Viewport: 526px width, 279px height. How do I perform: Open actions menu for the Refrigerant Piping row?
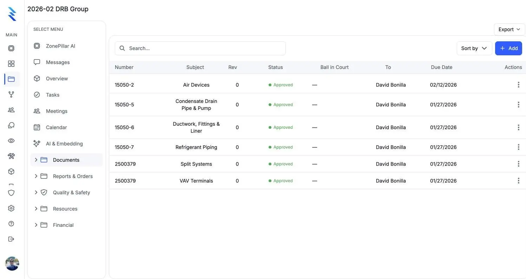click(x=518, y=147)
